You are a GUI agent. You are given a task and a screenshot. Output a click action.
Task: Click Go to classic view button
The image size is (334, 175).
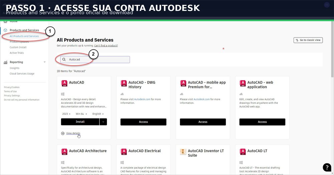308,40
